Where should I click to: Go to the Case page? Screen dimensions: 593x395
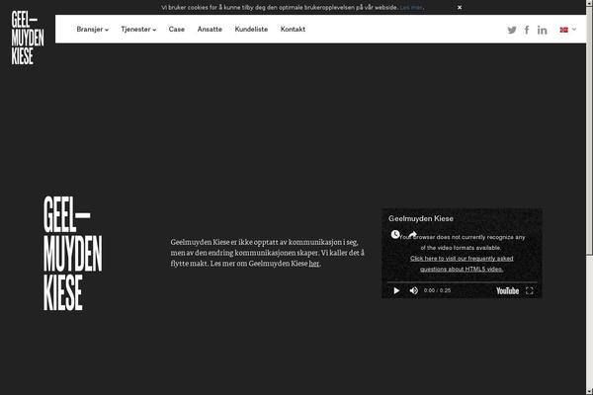click(177, 29)
